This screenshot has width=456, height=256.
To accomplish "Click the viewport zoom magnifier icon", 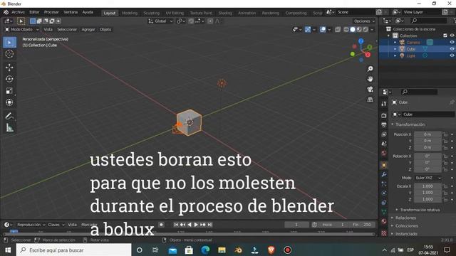I will point(370,69).
